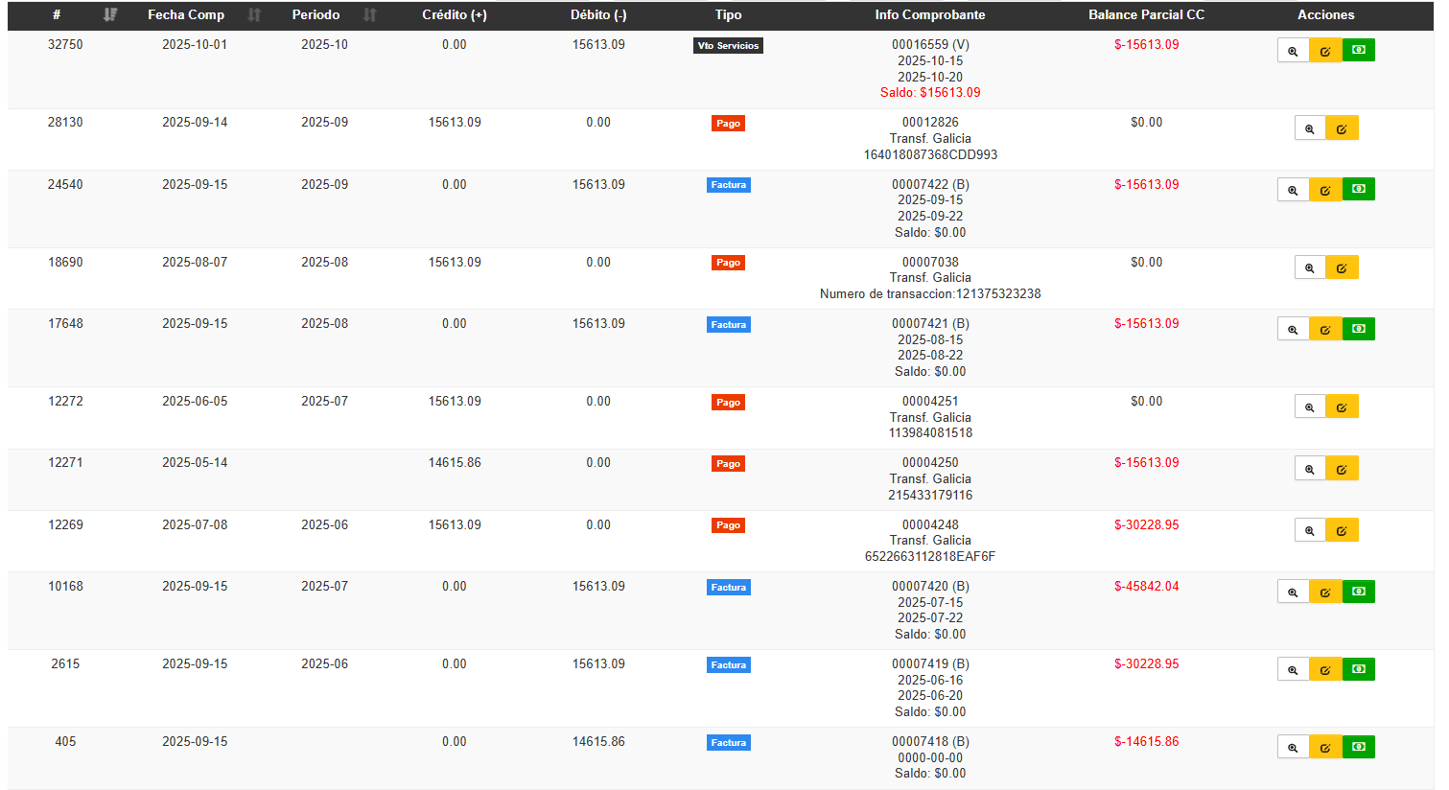
Task: Sort the table by Fecha Comp arrows
Action: 254,15
